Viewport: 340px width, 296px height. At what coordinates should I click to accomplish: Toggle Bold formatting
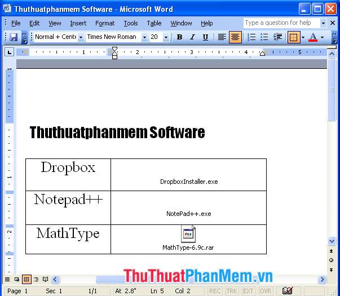tap(179, 37)
